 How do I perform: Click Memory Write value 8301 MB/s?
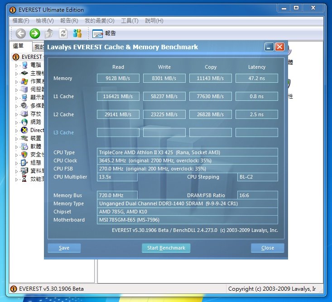(x=164, y=78)
